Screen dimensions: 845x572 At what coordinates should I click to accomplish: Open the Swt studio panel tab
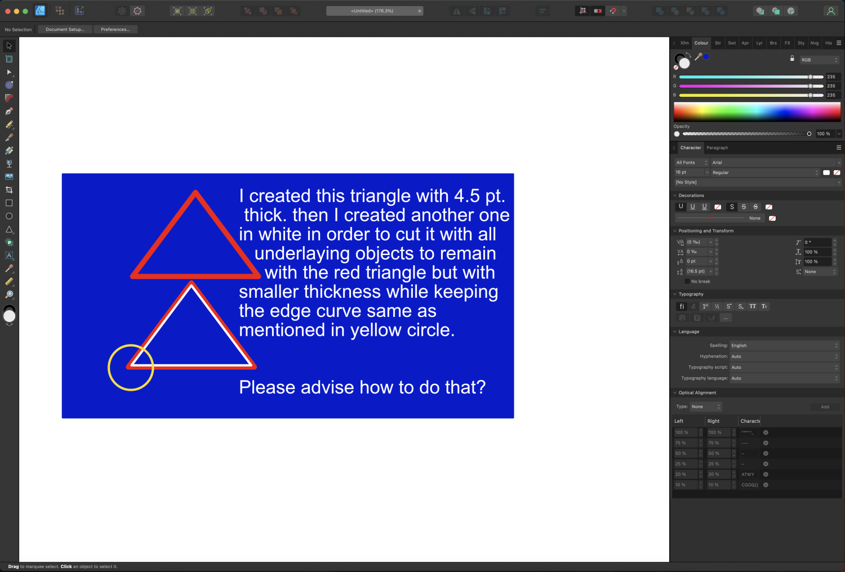click(x=731, y=43)
